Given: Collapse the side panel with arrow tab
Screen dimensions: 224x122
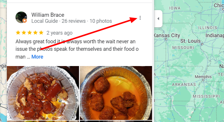Looking at the screenshot, I should pyautogui.click(x=158, y=18).
